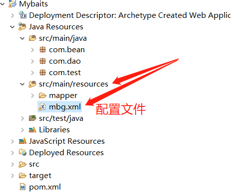Screen dimensions: 231x195
Task: Select the com.test label
Action: coord(65,73)
